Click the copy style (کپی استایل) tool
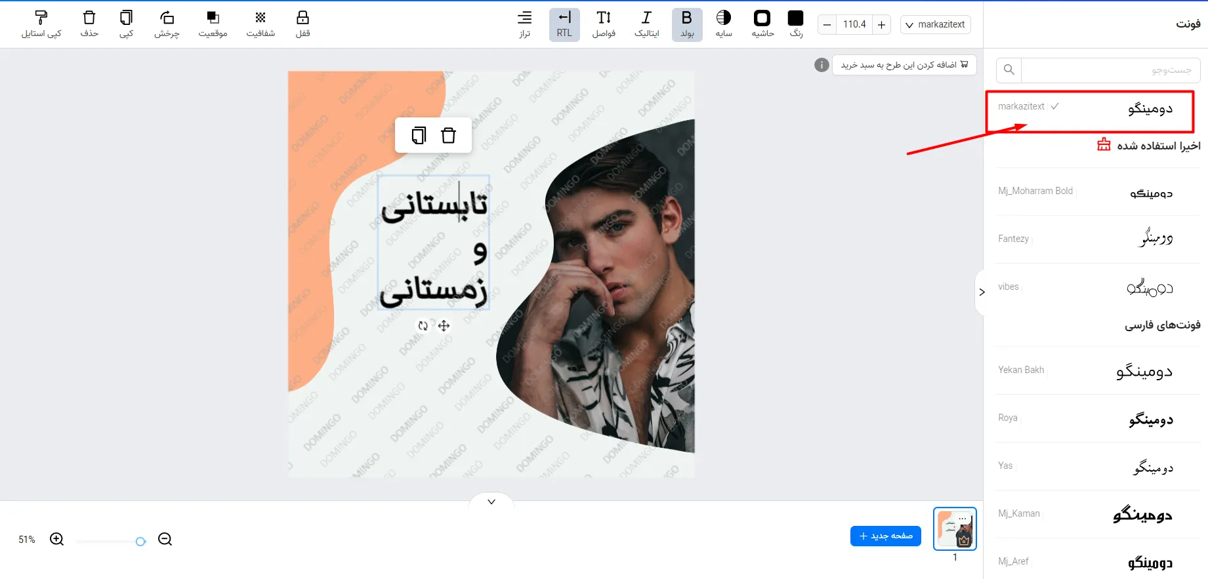 41,24
